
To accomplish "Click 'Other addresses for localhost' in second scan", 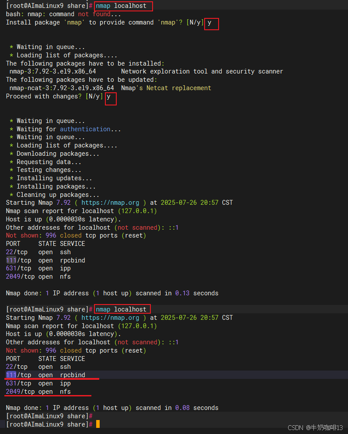I will click(58, 343).
